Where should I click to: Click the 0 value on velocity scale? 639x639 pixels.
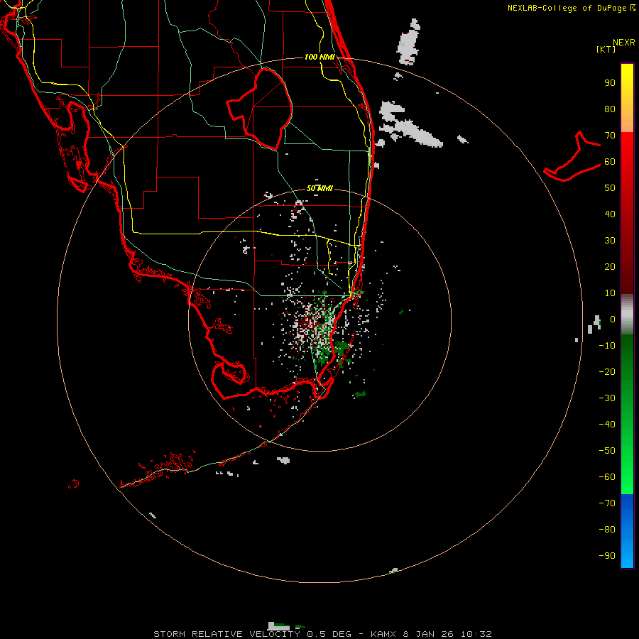[x=613, y=319]
